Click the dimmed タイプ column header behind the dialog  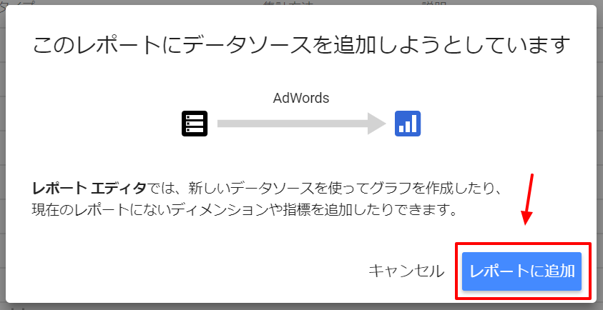coord(17,3)
